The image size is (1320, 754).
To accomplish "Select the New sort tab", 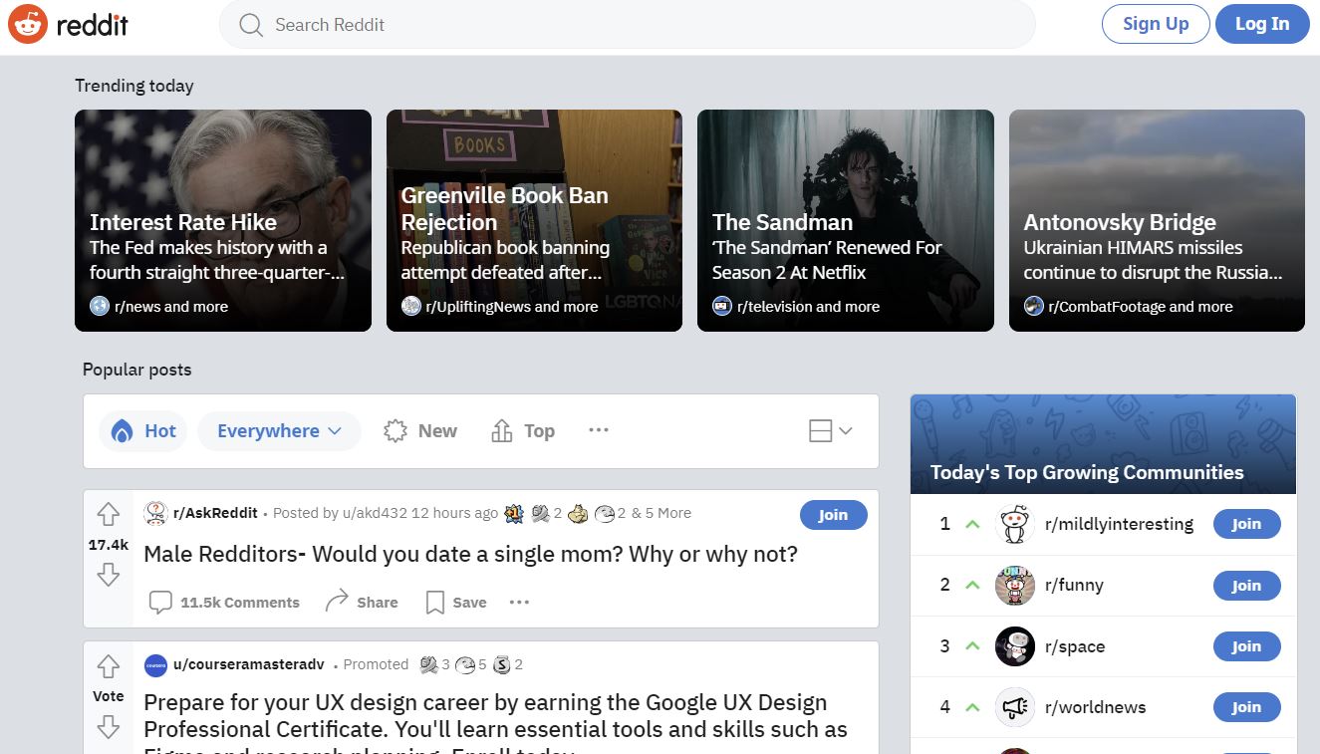I will point(419,430).
